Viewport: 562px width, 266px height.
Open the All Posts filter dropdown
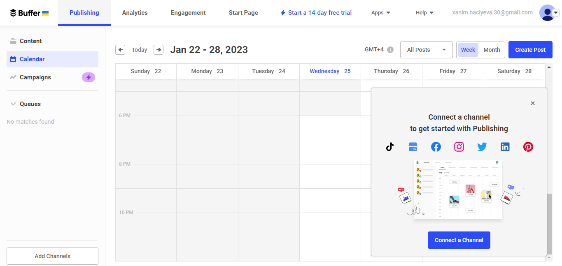pos(427,50)
